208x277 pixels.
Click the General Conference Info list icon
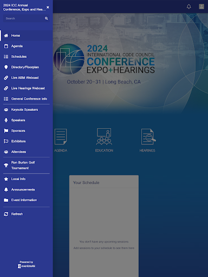click(6, 99)
